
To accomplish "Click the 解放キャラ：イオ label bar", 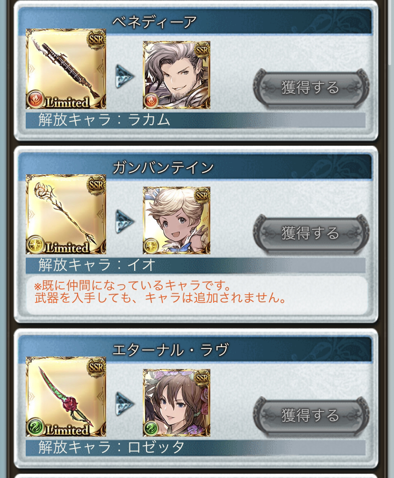I will tap(195, 265).
